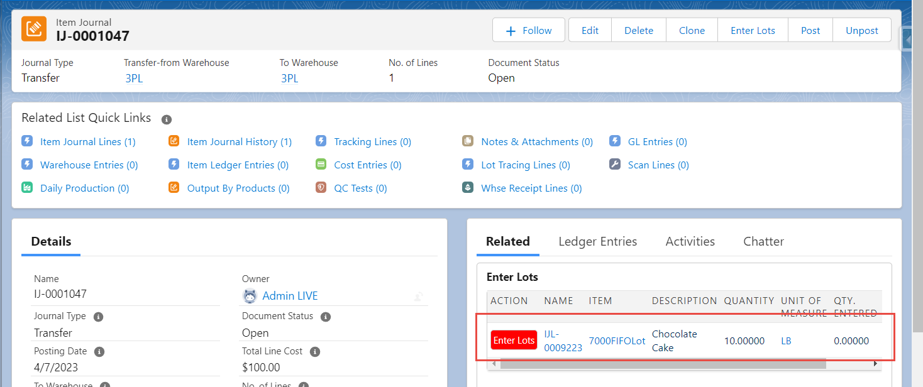The image size is (923, 387).
Task: Click the QUANTITY column header
Action: pyautogui.click(x=749, y=301)
